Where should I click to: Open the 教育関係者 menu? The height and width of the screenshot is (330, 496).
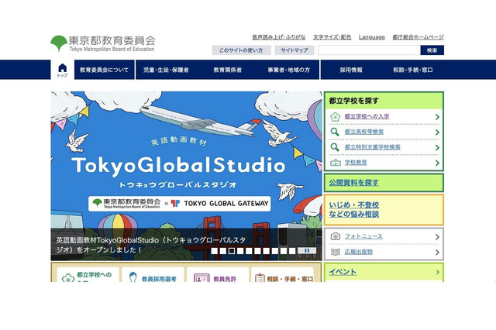tap(227, 70)
